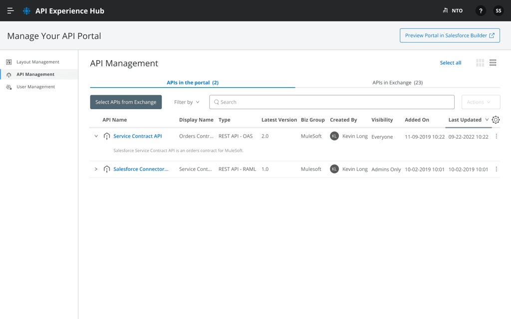
Task: Click the version 1.0 cell
Action: (265, 169)
